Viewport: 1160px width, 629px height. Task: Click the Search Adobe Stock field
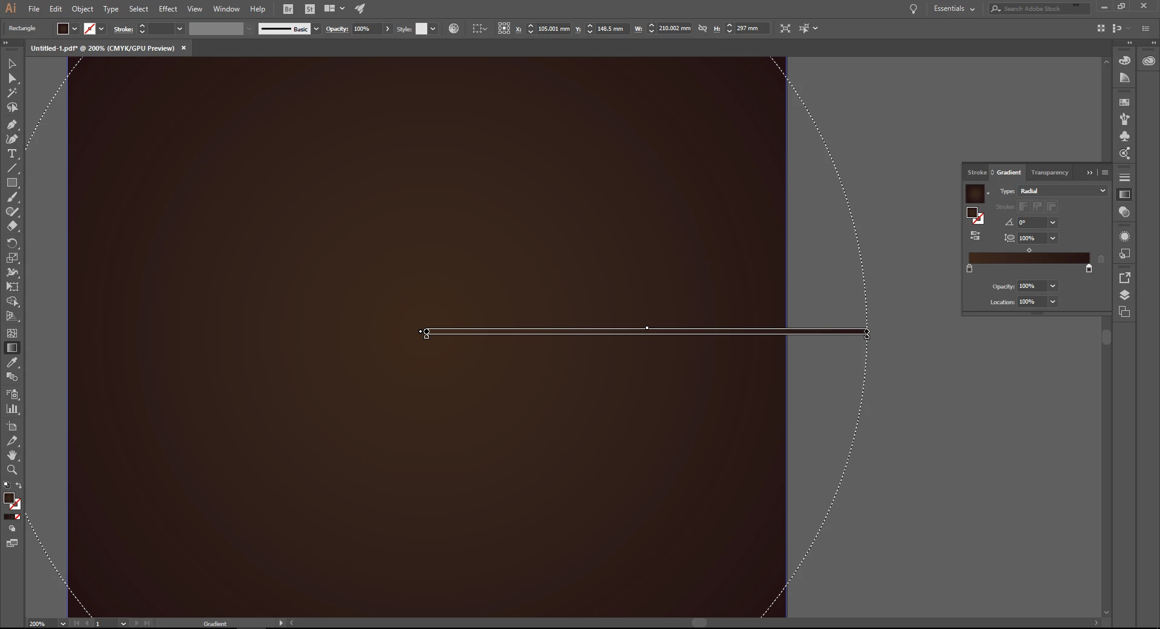(1039, 8)
